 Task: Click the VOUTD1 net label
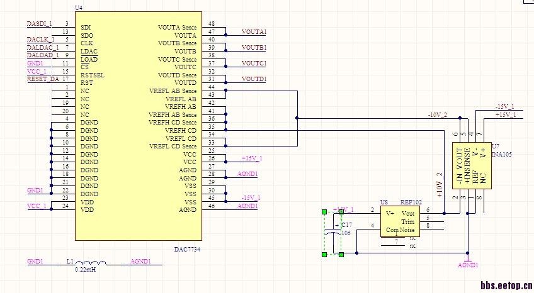tap(254, 79)
